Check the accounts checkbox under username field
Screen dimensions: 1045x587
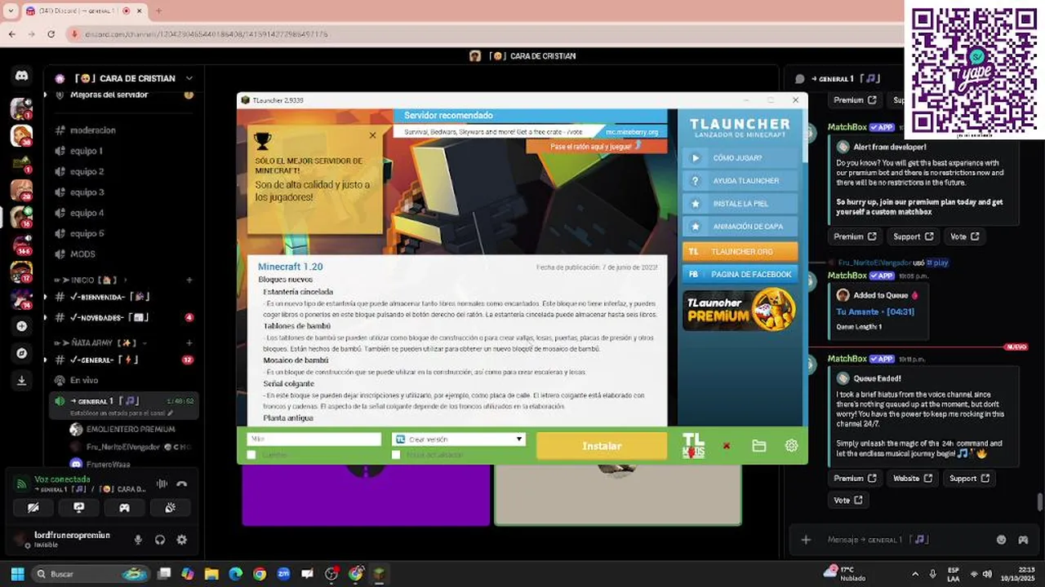[251, 455]
